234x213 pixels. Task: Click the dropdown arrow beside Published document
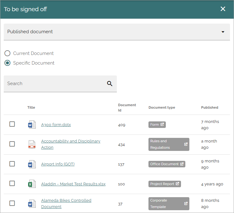[x=223, y=32]
